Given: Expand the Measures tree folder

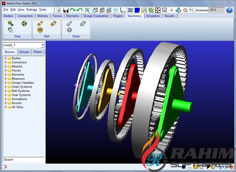Looking at the screenshot, I should [6, 79].
